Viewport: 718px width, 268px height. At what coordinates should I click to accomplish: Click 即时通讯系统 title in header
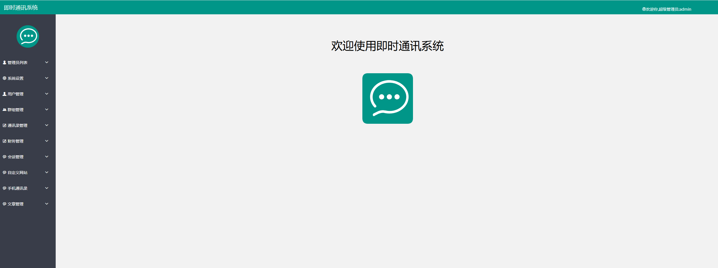[21, 7]
